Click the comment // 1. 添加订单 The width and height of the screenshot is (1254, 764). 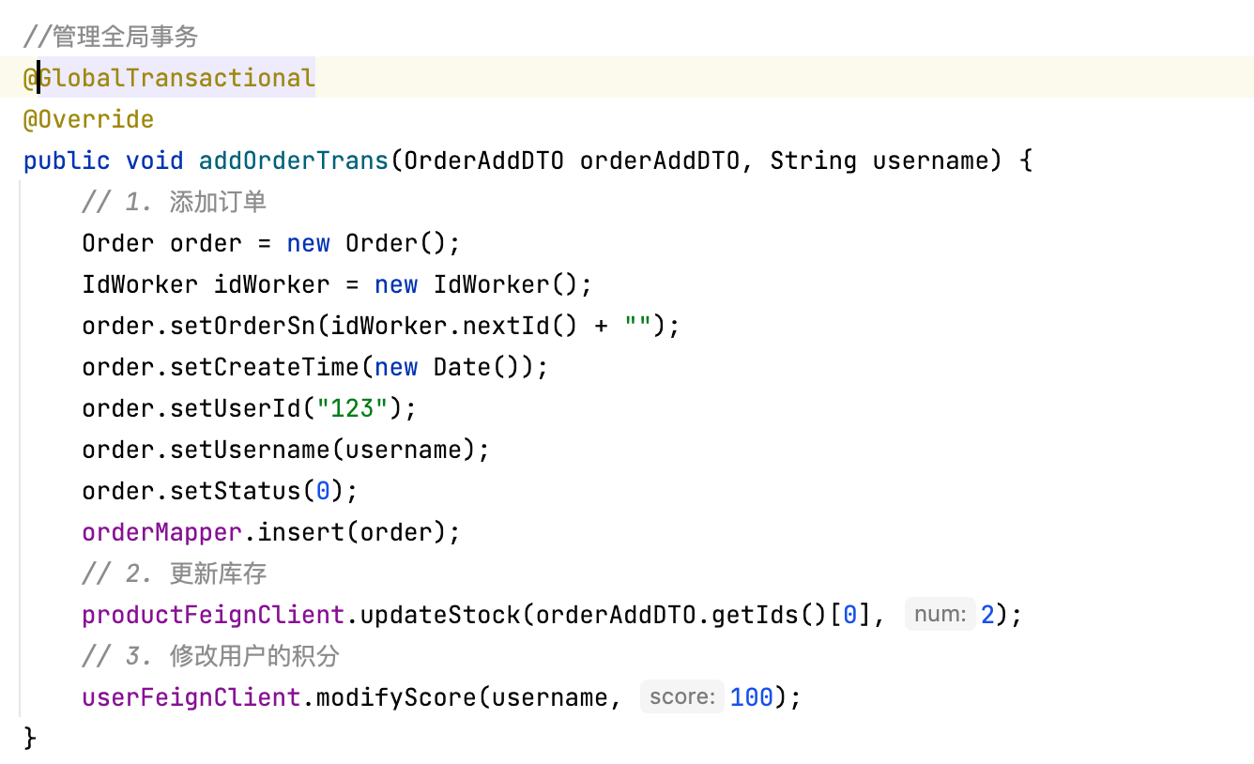click(x=175, y=202)
